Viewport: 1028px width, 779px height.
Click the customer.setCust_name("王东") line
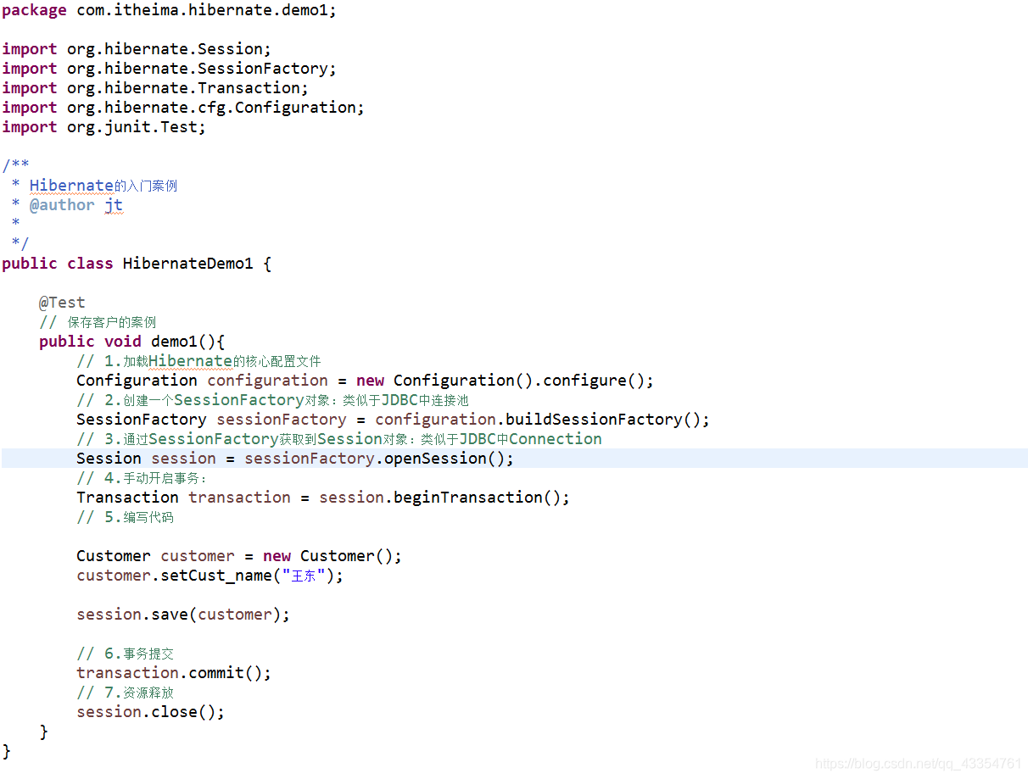click(x=210, y=576)
